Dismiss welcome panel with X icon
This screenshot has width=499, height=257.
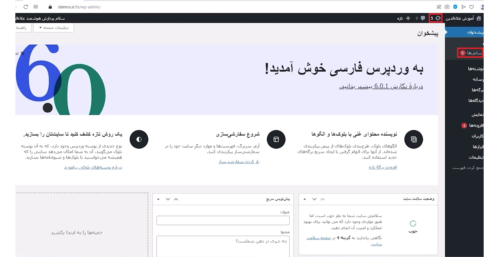(22, 53)
